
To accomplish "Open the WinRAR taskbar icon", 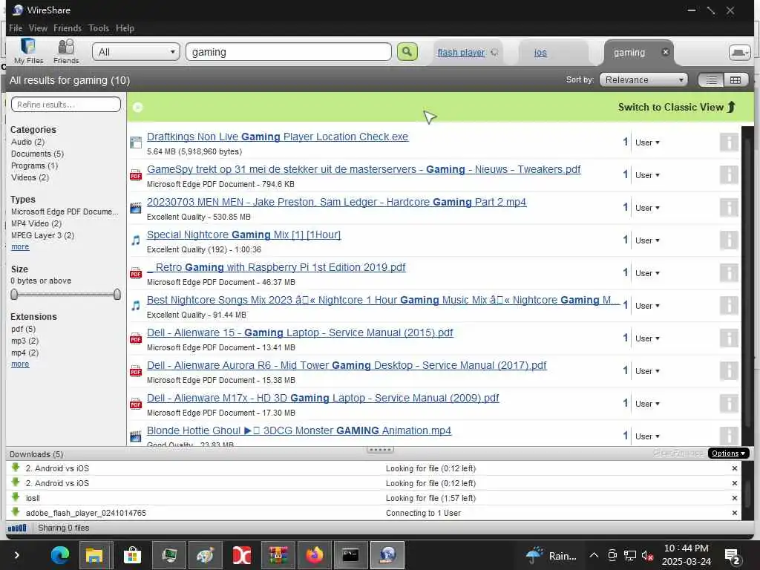I will click(278, 555).
